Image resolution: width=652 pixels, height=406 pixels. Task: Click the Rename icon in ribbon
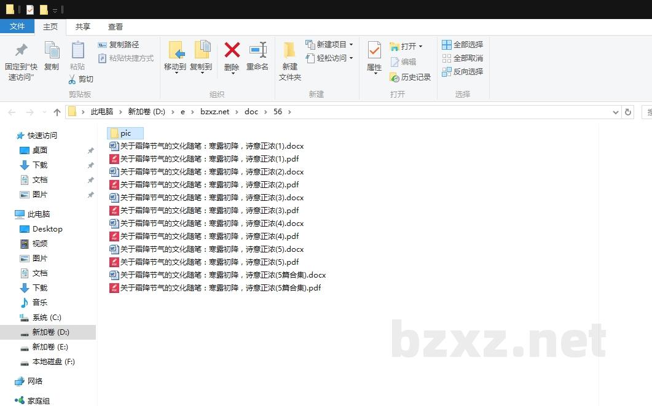[x=257, y=50]
